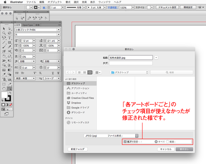Screen dimensions: 206x164
Task: Click the 環境設定 button
Action: pos(188,7)
